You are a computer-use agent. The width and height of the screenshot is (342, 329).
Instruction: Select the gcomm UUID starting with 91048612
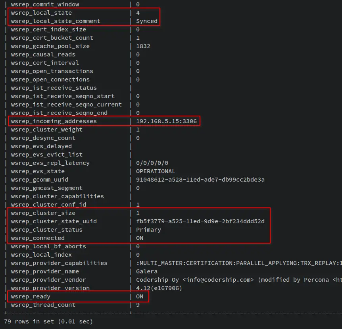[x=200, y=180]
